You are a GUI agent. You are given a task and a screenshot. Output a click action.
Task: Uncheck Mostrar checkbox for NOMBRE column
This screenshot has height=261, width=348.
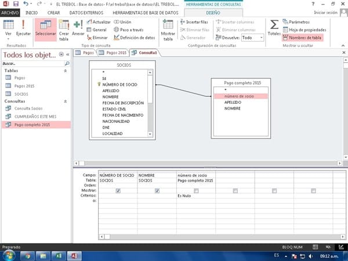(157, 190)
